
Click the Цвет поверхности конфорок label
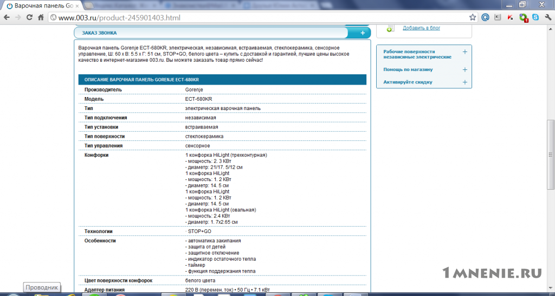click(118, 281)
